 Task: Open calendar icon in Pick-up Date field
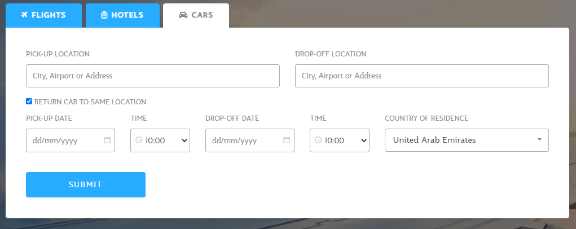[107, 140]
